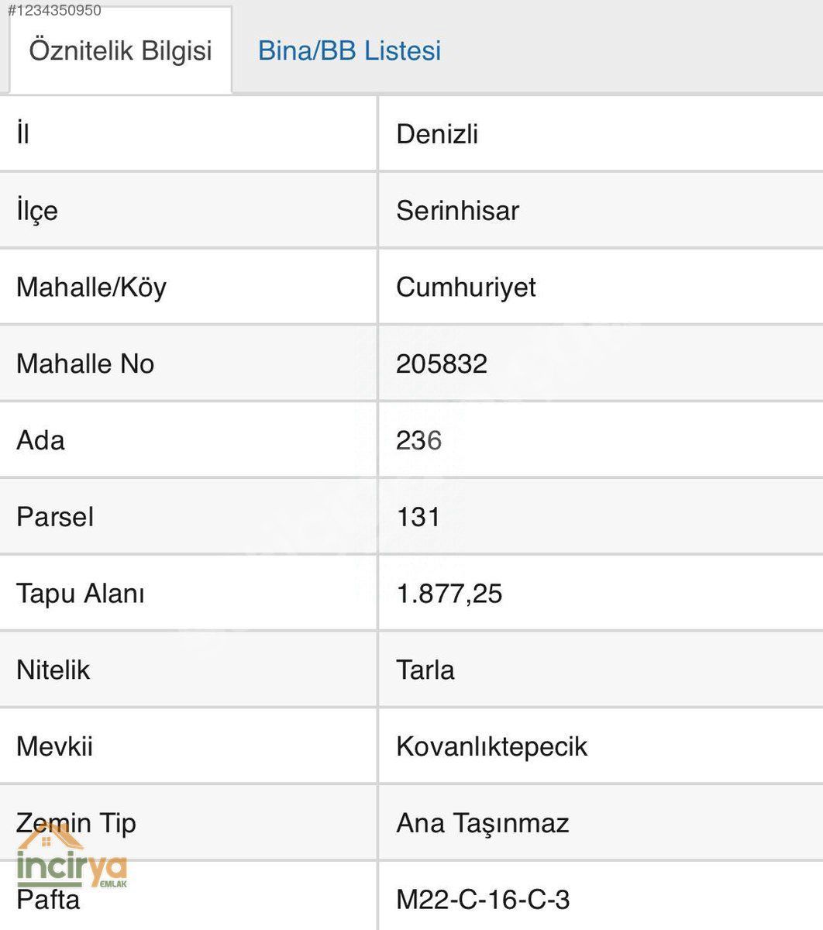Select the Pafta code M22-C-16-C-3
This screenshot has width=823, height=930.
[x=483, y=900]
